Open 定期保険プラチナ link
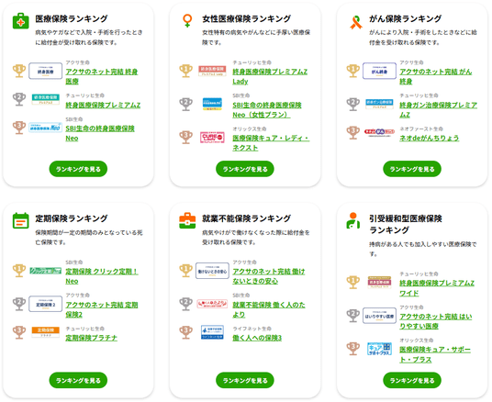This screenshot has height=402, width=492. point(91,338)
